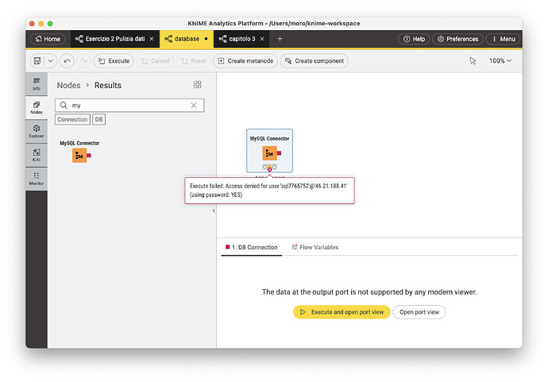
Task: Clear the node search text
Action: click(x=194, y=105)
